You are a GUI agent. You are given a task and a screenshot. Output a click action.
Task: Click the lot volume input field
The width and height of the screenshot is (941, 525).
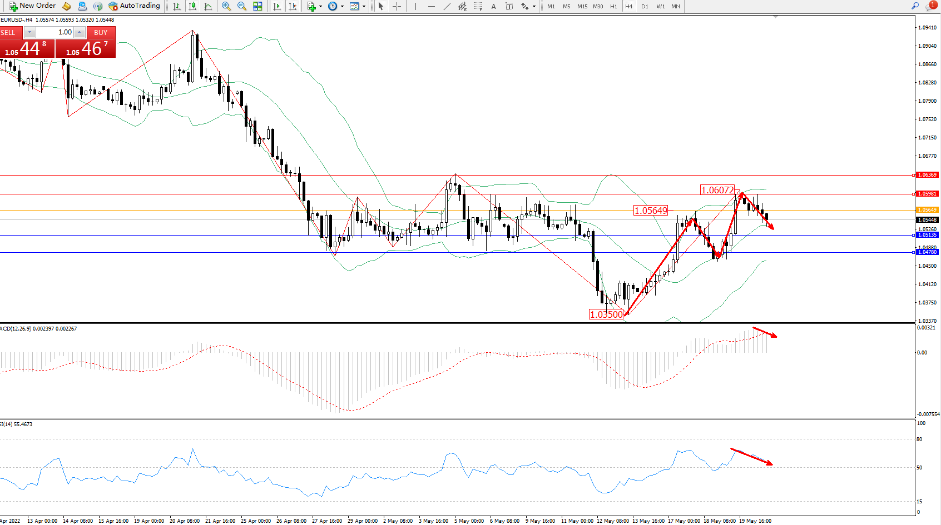point(55,32)
